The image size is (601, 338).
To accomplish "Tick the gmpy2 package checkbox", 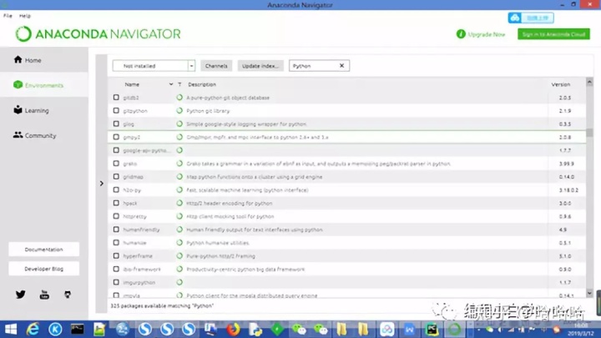I will pos(116,137).
